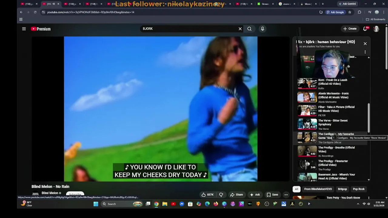Switch to the Stream browser tab
Screen dimensions: 388x218
point(265,4)
